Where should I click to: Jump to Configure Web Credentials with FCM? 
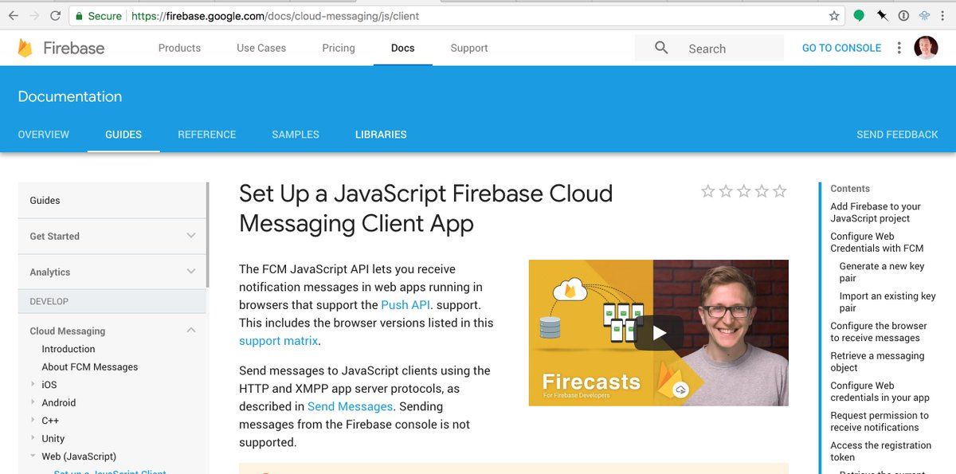pos(877,242)
